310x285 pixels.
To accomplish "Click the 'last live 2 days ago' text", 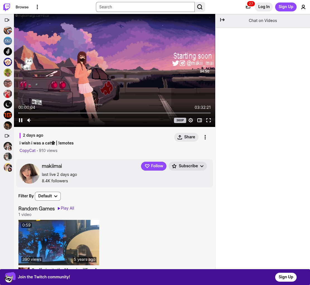I will pyautogui.click(x=59, y=175).
